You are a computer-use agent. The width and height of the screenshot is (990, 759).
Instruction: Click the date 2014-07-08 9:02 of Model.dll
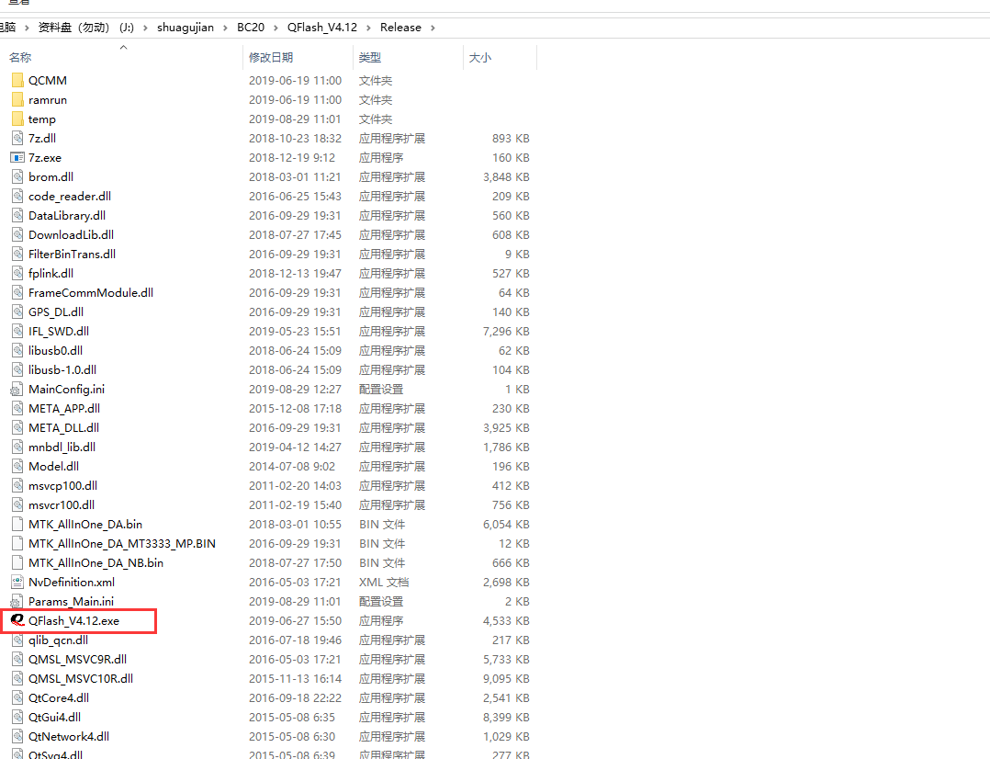point(292,467)
